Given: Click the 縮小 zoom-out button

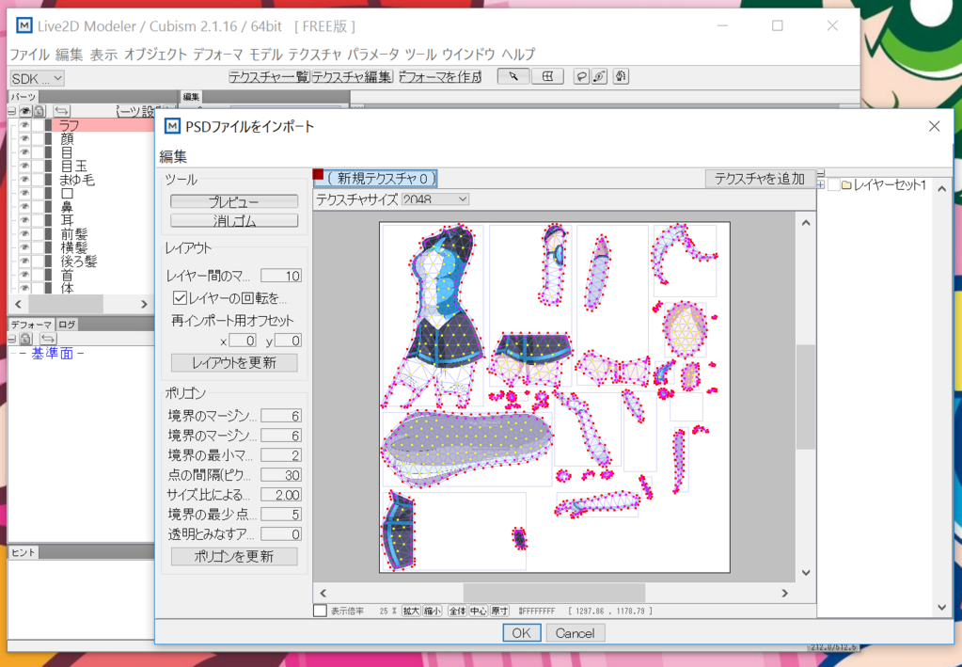Looking at the screenshot, I should click(x=432, y=611).
